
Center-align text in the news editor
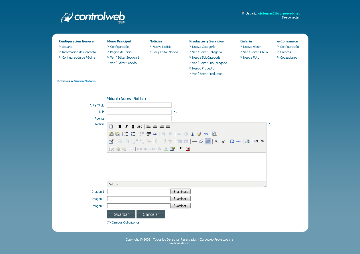155,127
